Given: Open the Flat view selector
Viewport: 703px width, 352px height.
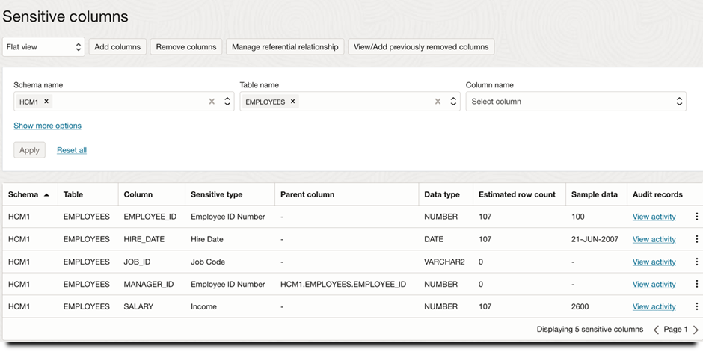Looking at the screenshot, I should point(43,47).
